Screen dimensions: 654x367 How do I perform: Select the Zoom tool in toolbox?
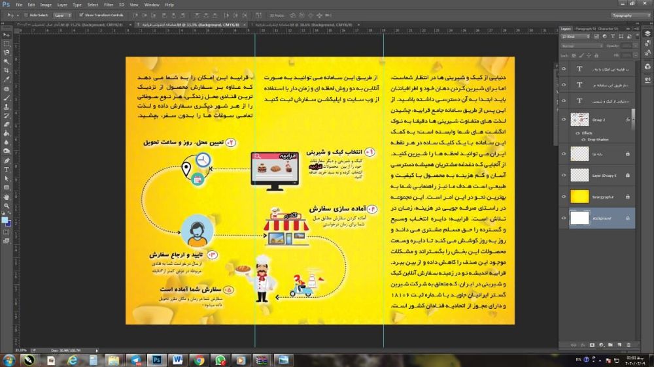pyautogui.click(x=7, y=205)
